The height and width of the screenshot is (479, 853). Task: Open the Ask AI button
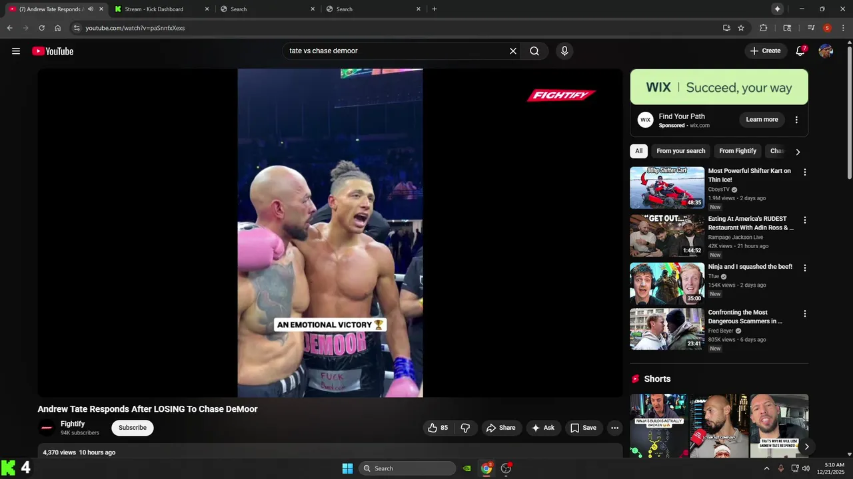coord(542,428)
